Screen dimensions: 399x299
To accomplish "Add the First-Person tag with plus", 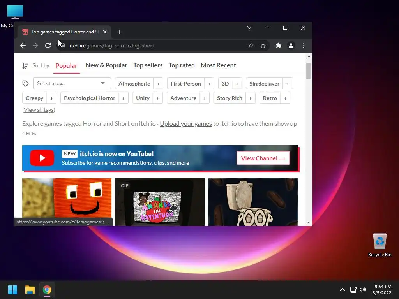I will [x=209, y=84].
